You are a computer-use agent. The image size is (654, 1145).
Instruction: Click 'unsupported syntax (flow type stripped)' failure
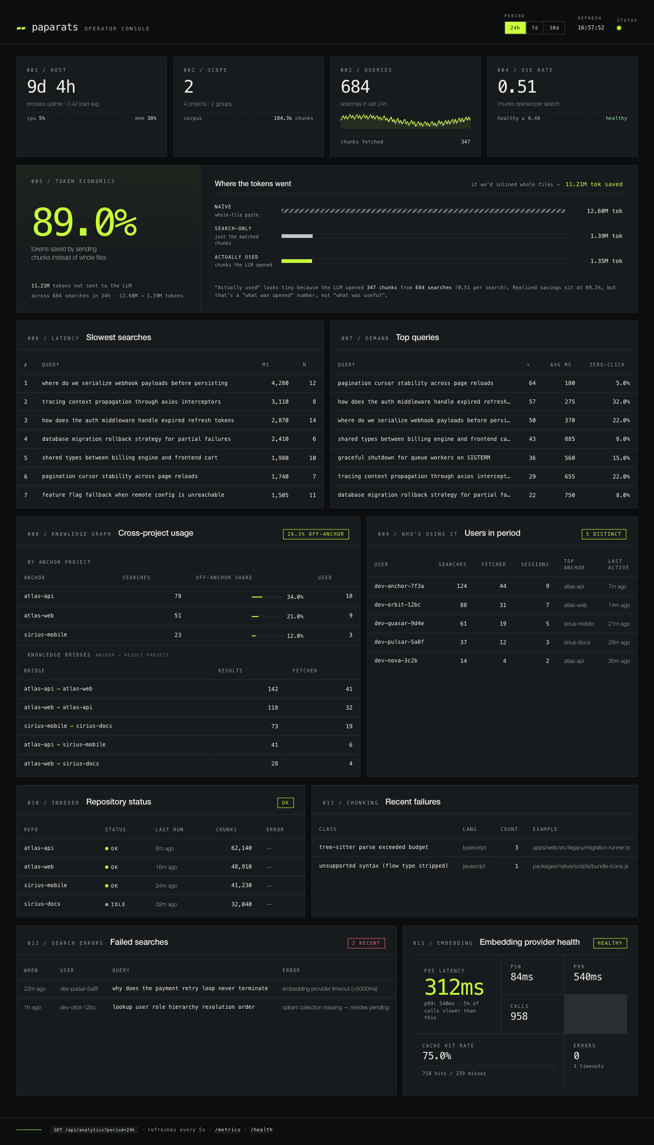[383, 866]
